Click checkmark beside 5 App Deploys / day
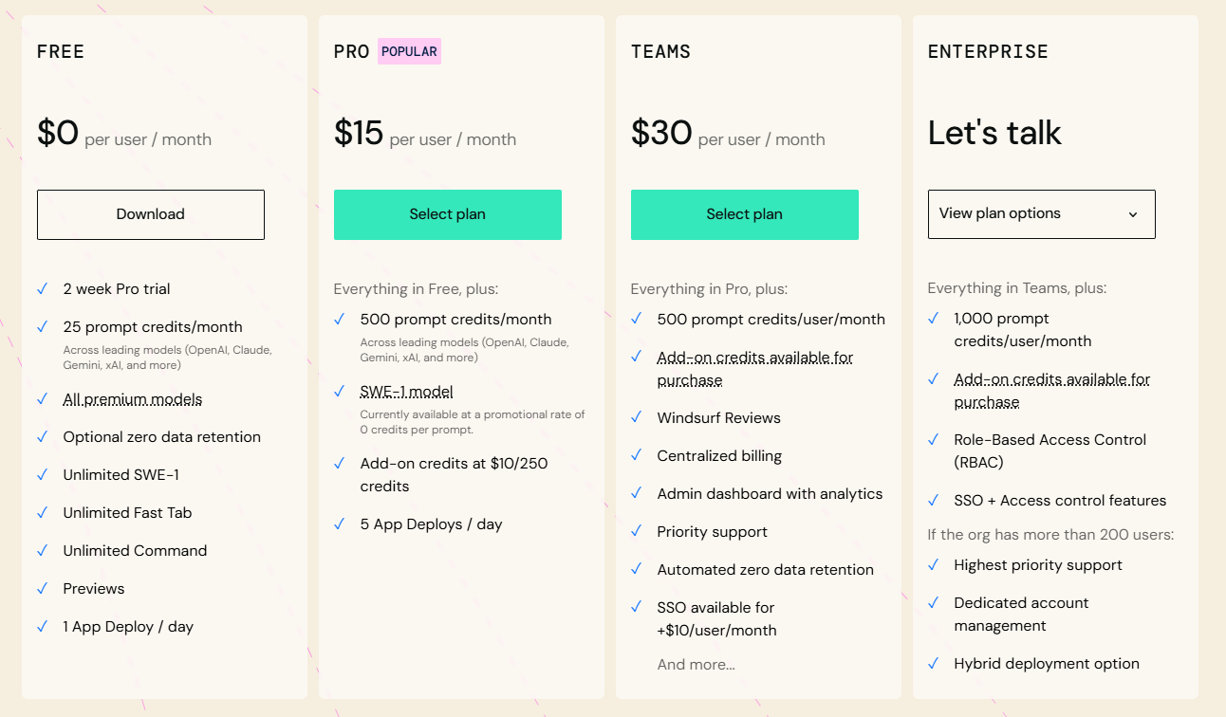 coord(339,524)
